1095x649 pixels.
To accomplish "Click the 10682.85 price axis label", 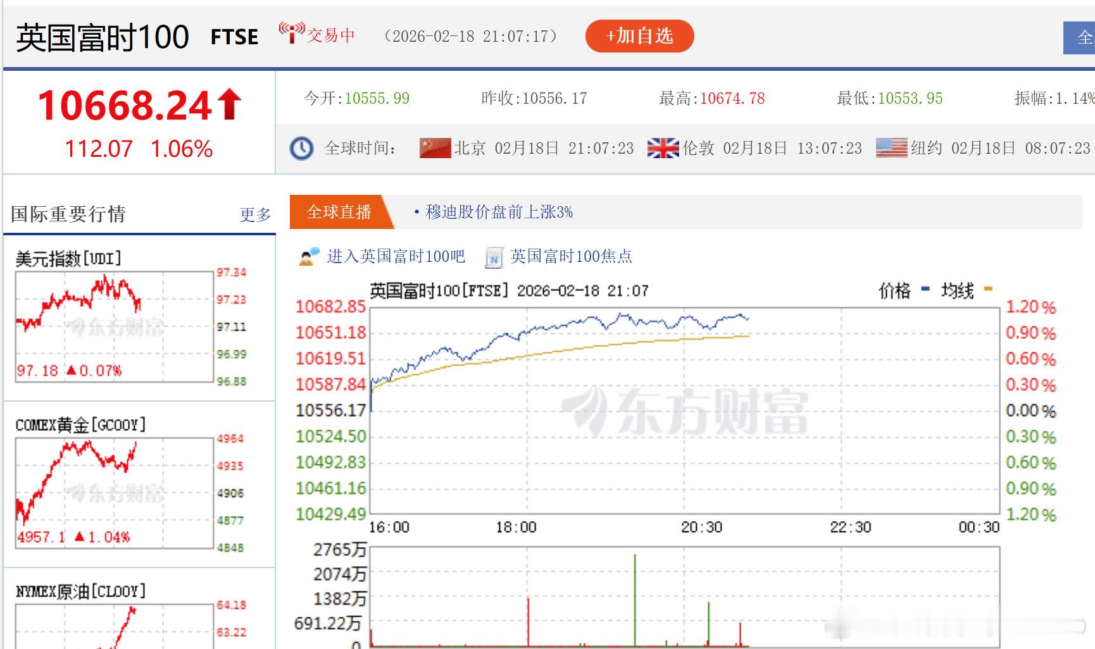I will click(x=330, y=307).
